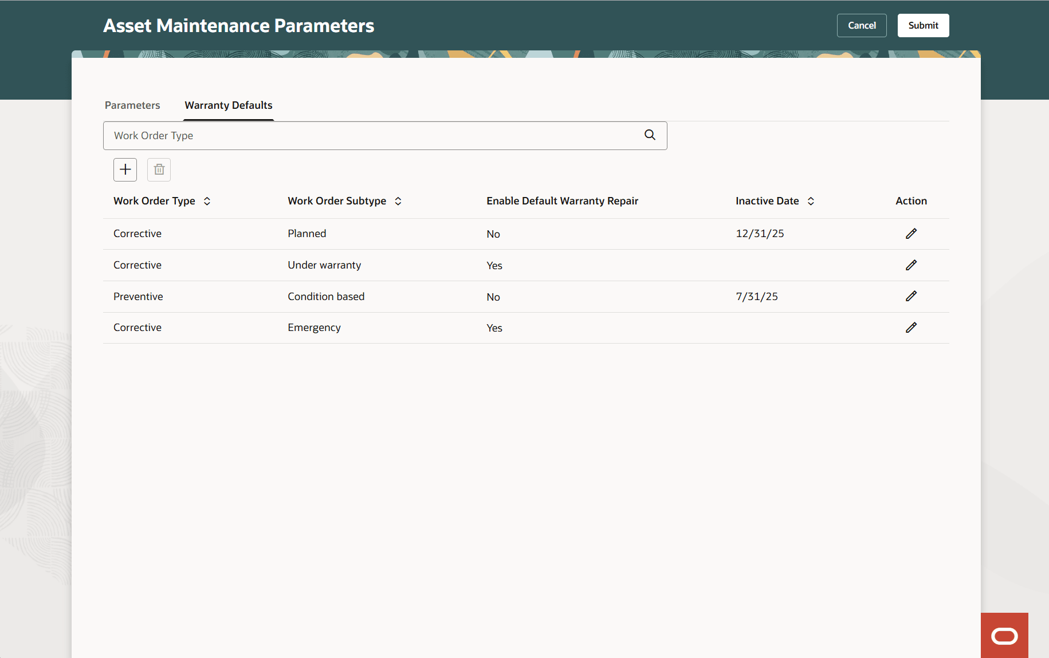Click the Submit button

923,25
